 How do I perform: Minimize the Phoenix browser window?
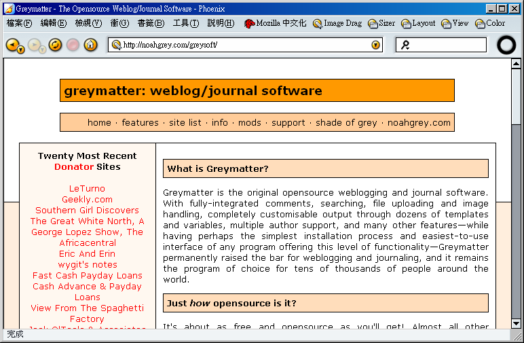491,9
